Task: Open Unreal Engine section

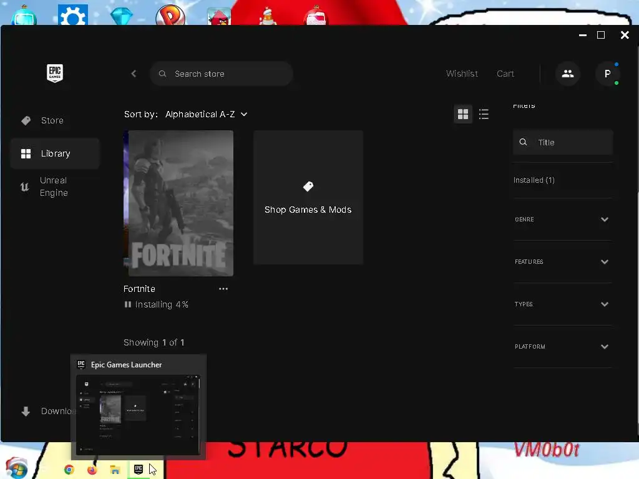Action: coord(55,186)
